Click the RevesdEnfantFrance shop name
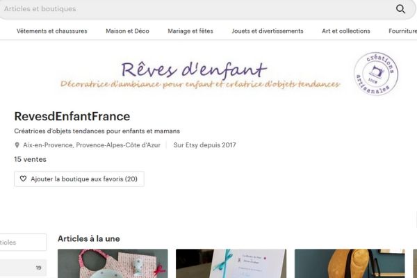417x278 pixels. pos(72,116)
